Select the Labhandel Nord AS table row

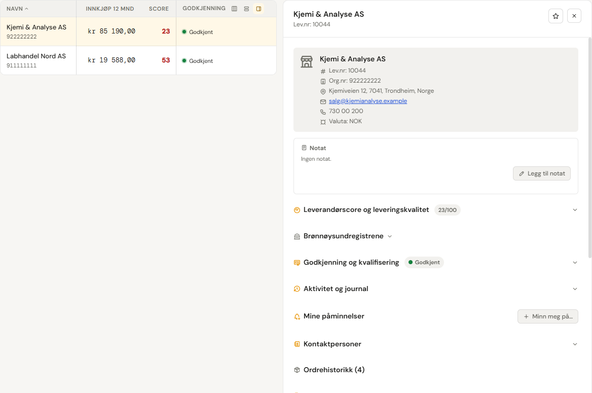coord(138,60)
